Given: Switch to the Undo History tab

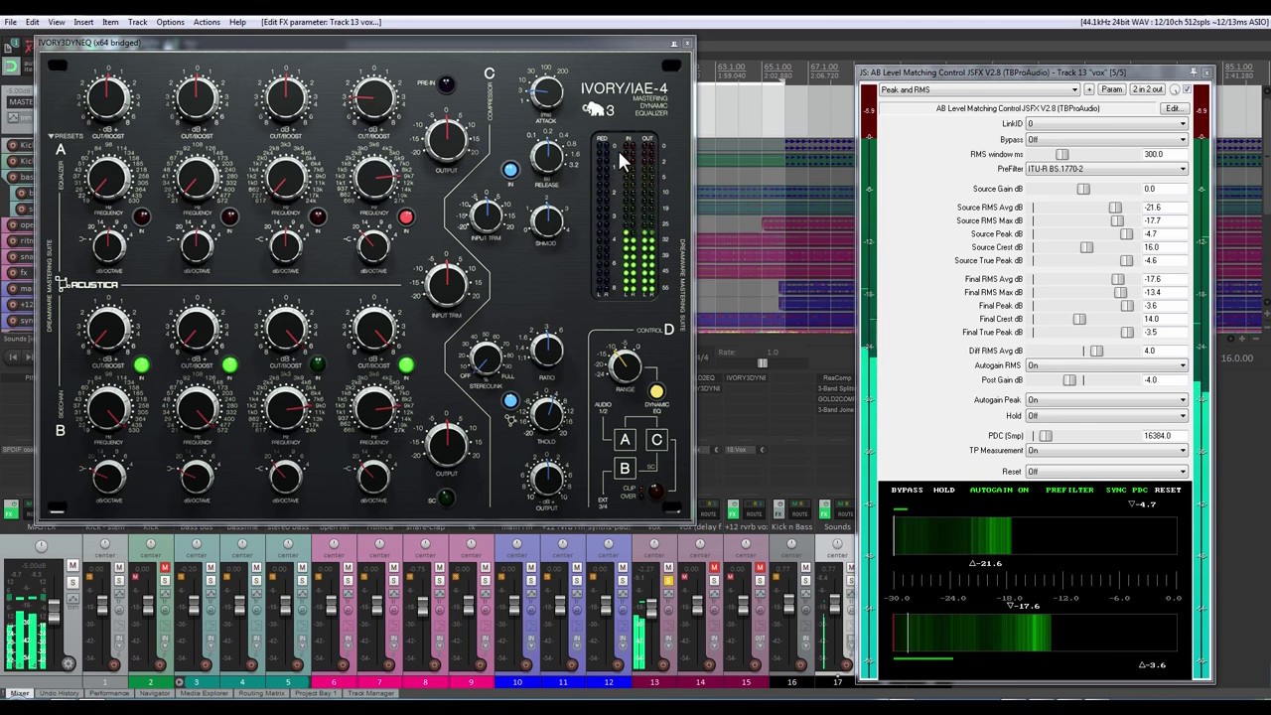Looking at the screenshot, I should 59,693.
